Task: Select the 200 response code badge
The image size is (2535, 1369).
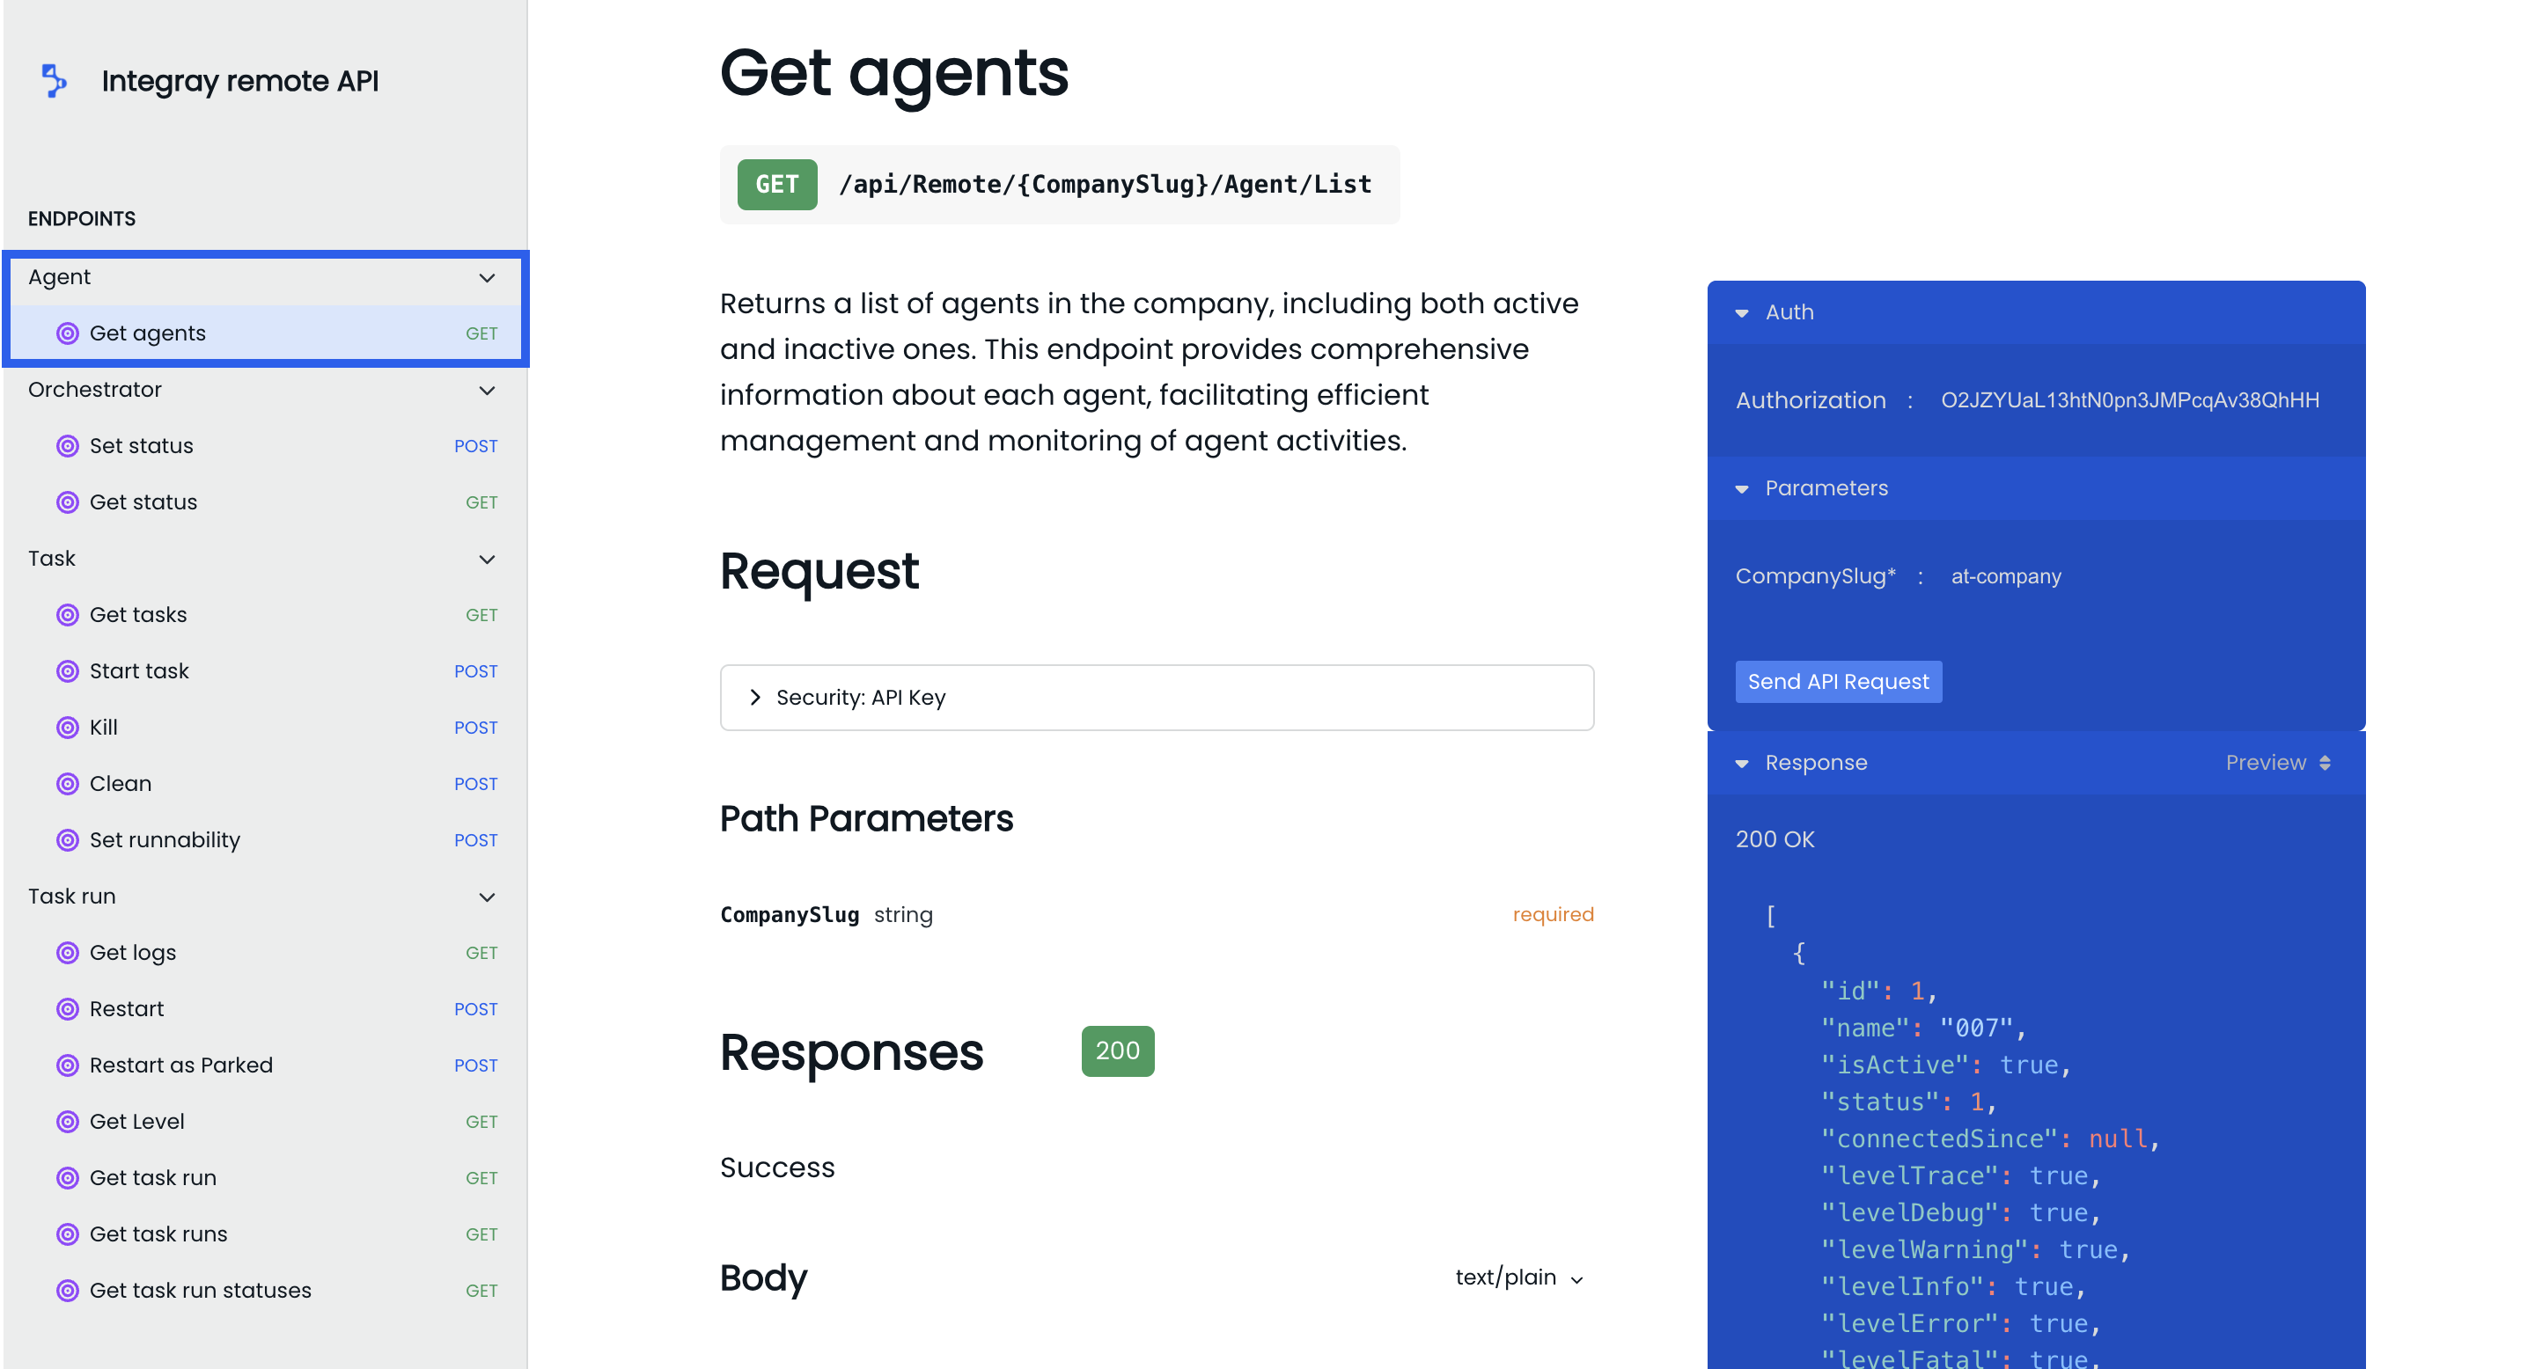Action: coord(1117,1051)
